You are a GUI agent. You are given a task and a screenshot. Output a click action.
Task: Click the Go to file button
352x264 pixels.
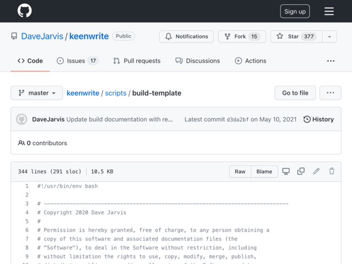click(x=295, y=93)
